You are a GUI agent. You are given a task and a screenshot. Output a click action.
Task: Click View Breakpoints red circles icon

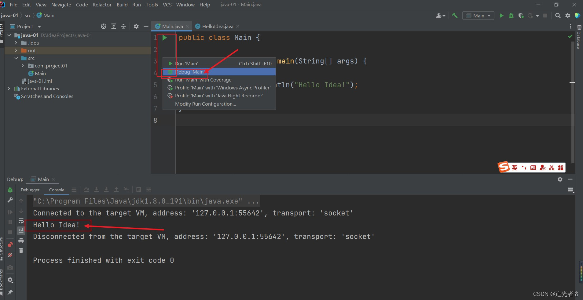(10, 245)
